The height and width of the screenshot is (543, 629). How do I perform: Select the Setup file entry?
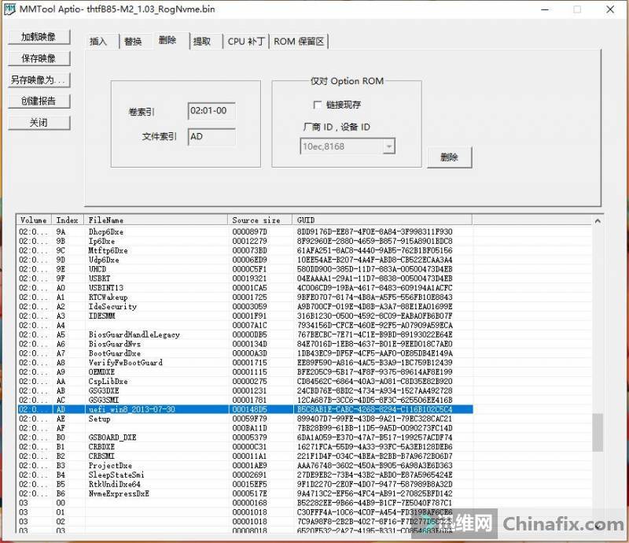[x=245, y=419]
